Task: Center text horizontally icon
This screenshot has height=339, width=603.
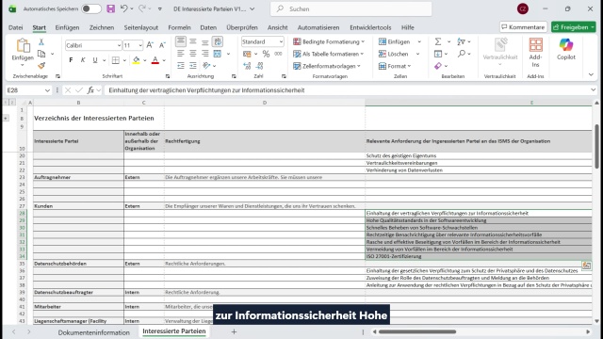Action: click(193, 54)
